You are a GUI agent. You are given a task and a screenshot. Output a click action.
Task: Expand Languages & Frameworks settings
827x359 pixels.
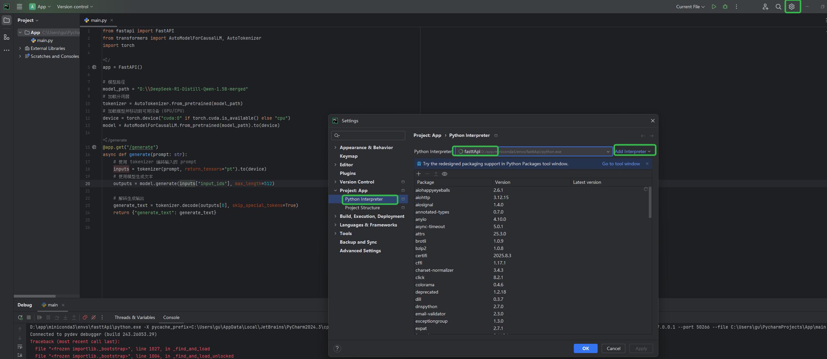(335, 225)
